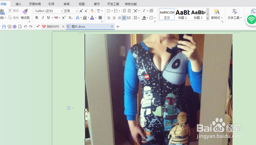
Task: Click the 新样式 (New Style) button
Action: (x=217, y=14)
